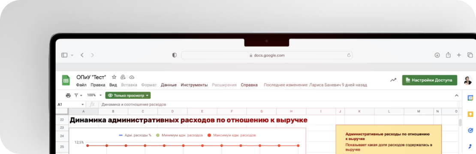The width and height of the screenshot is (476, 154).
Task: Open Google Tasks side panel
Action: tap(470, 130)
